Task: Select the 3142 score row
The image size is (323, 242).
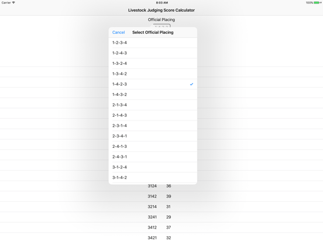Action: click(161, 196)
